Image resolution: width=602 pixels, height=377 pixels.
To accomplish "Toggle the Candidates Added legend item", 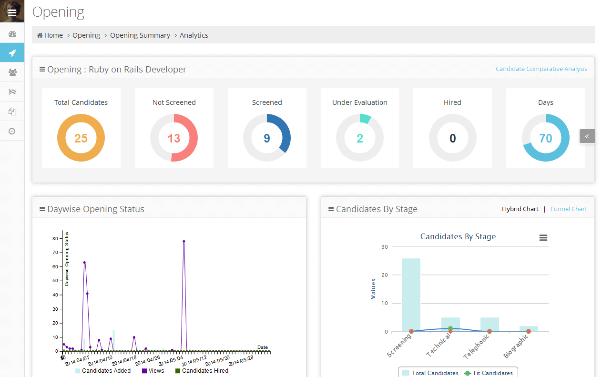I will (102, 371).
